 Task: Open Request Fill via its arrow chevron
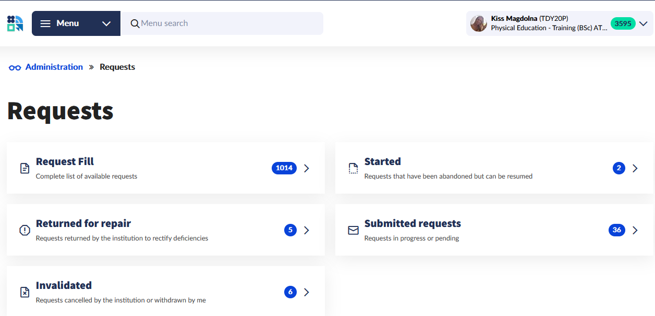click(307, 168)
